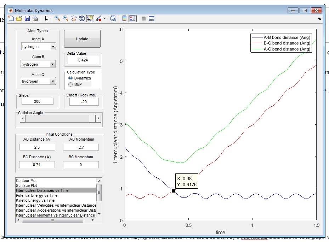Image resolution: width=329 pixels, height=242 pixels.
Task: Click the New Figure toolbar icon
Action: [11, 18]
